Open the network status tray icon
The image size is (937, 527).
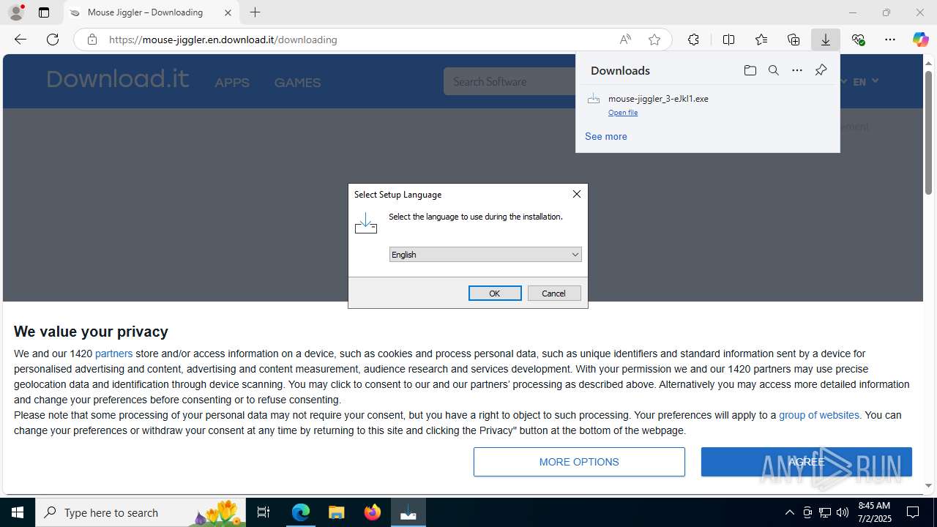(x=825, y=512)
